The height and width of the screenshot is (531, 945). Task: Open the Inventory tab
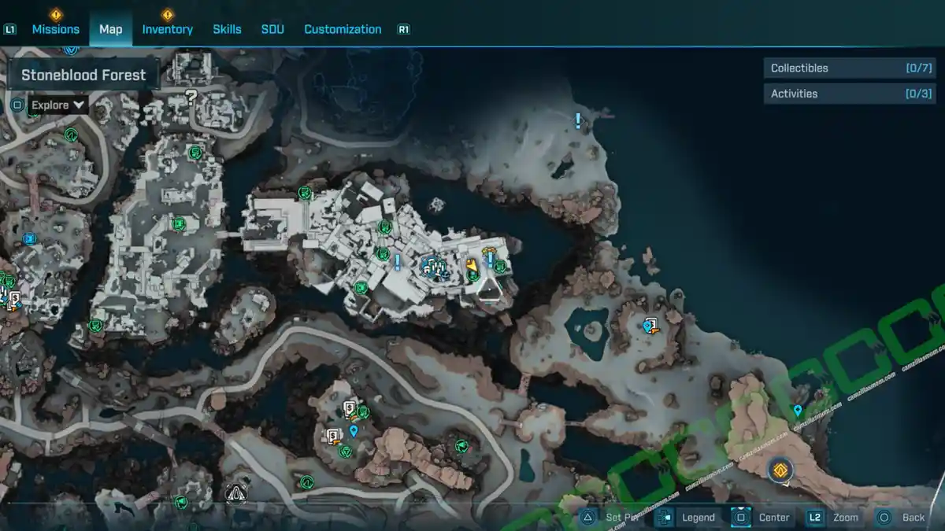coord(167,29)
